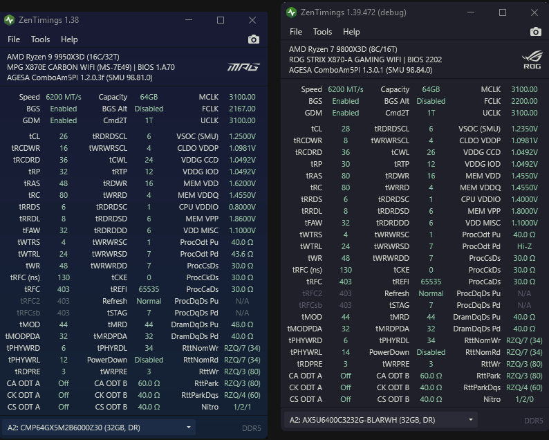Open Help menu in ZenTimings 1.39.472
Screen dimensions: 549x440
pos(351,32)
